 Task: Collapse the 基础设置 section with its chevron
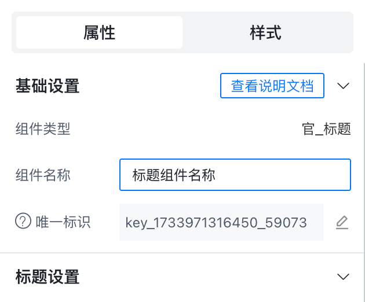coord(343,86)
